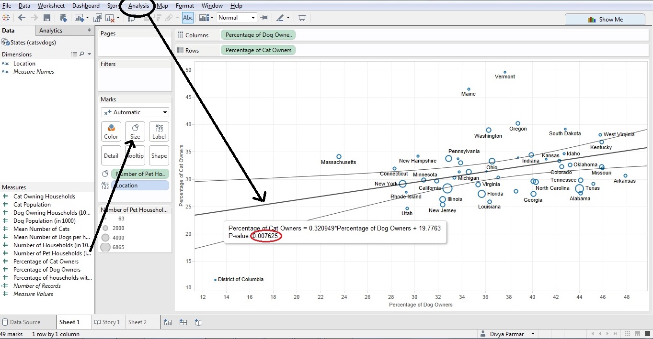Open the Label marks card

[x=159, y=131]
